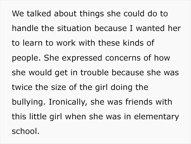
Task: Click the word "twice"
Action: click(22, 87)
